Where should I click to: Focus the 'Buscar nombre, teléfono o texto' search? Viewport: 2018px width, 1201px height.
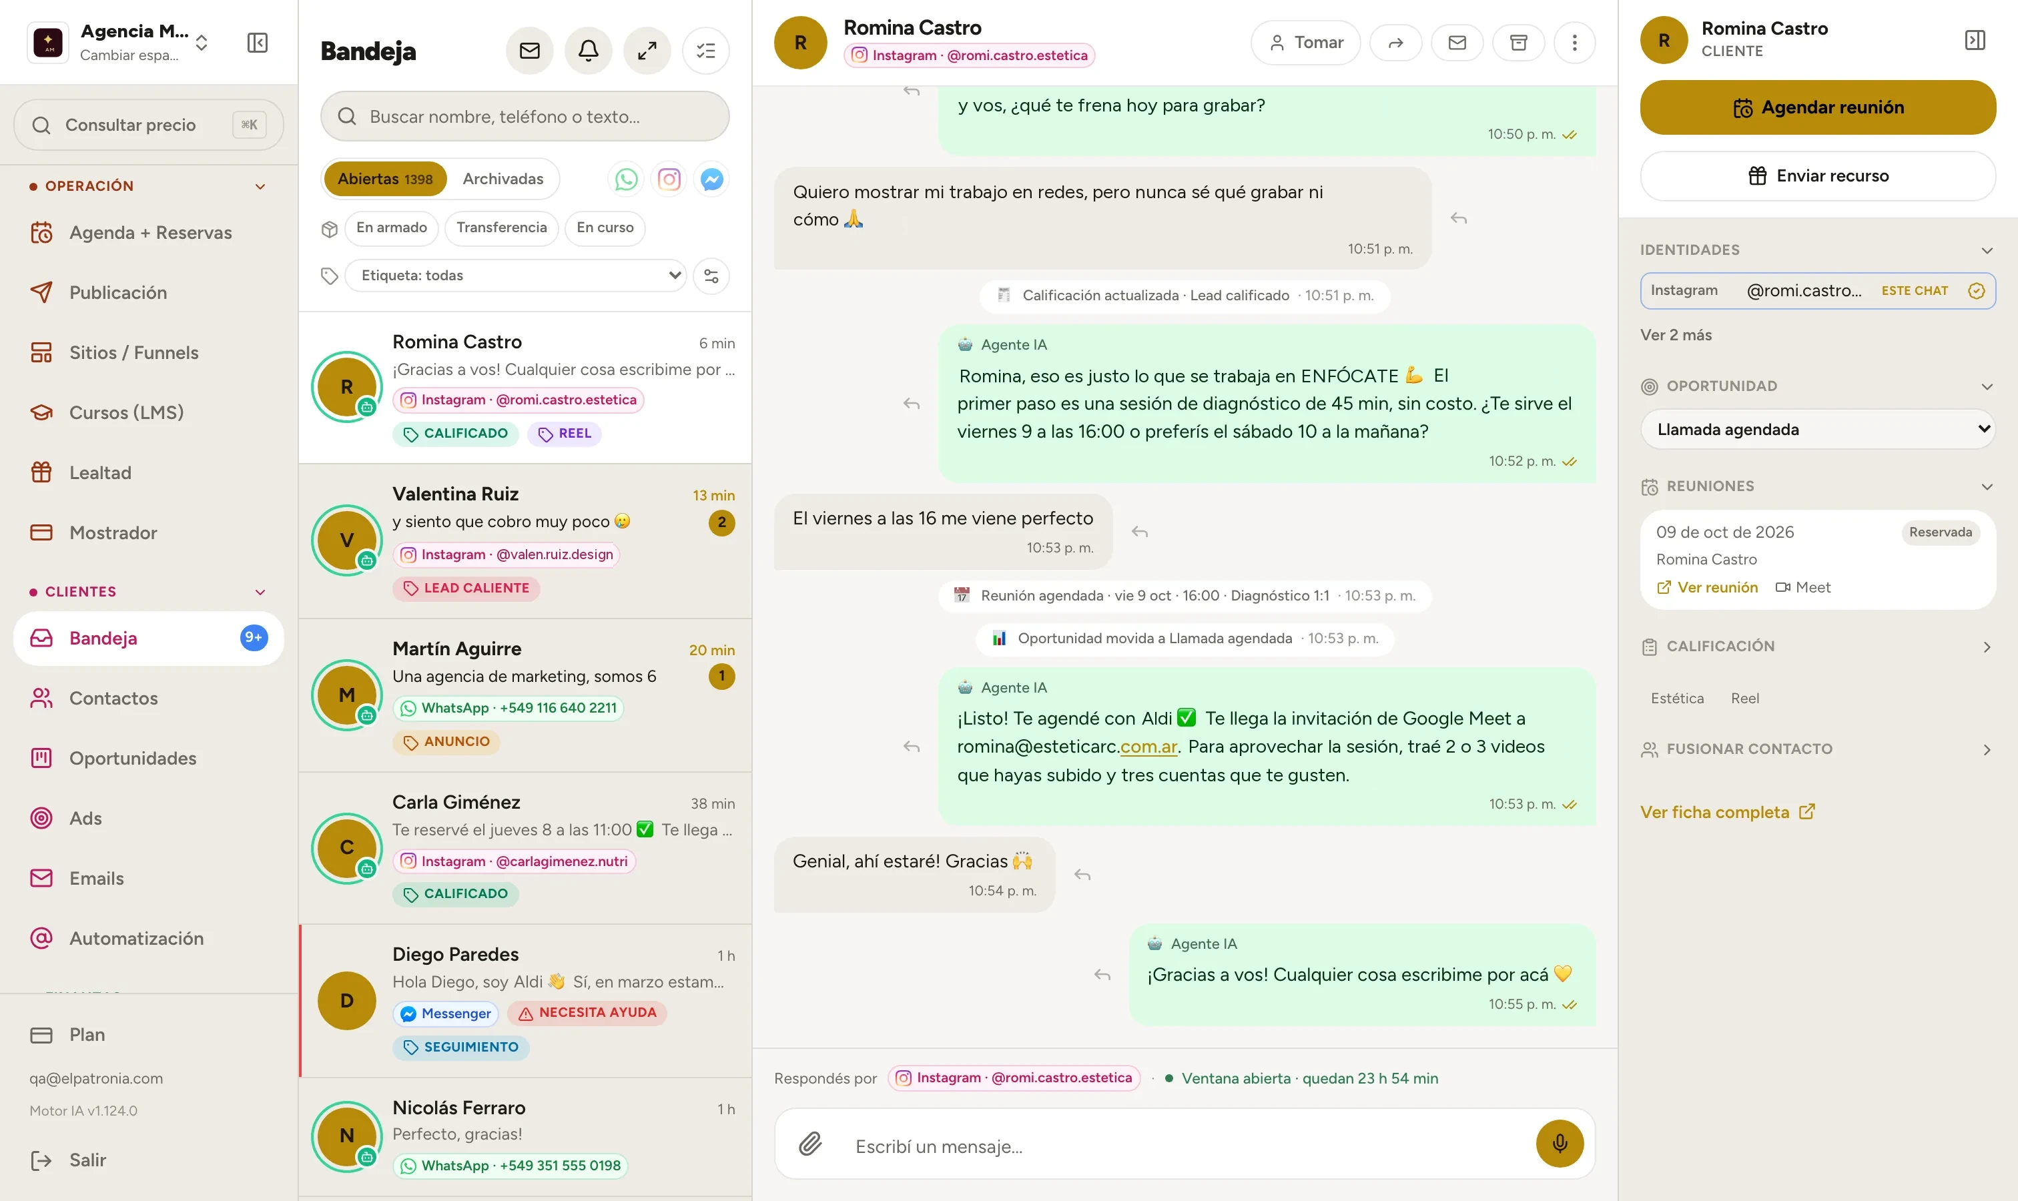click(x=525, y=117)
